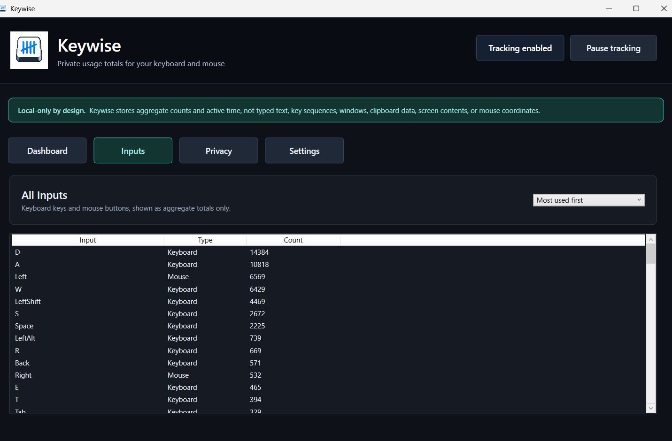Pause tracking with the header button
Screen dimensions: 672x441
(x=613, y=48)
